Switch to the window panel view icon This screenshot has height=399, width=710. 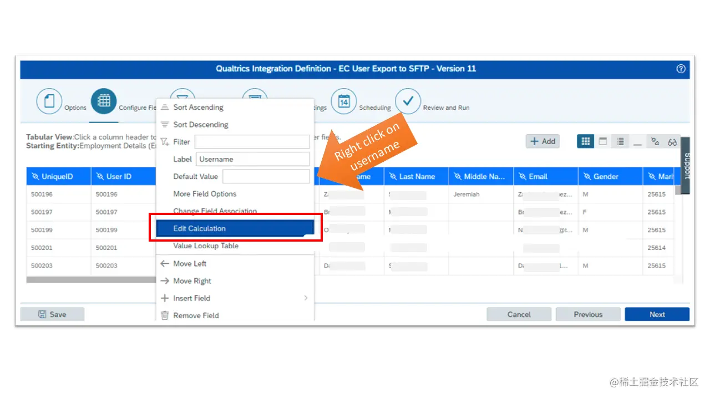(x=603, y=142)
